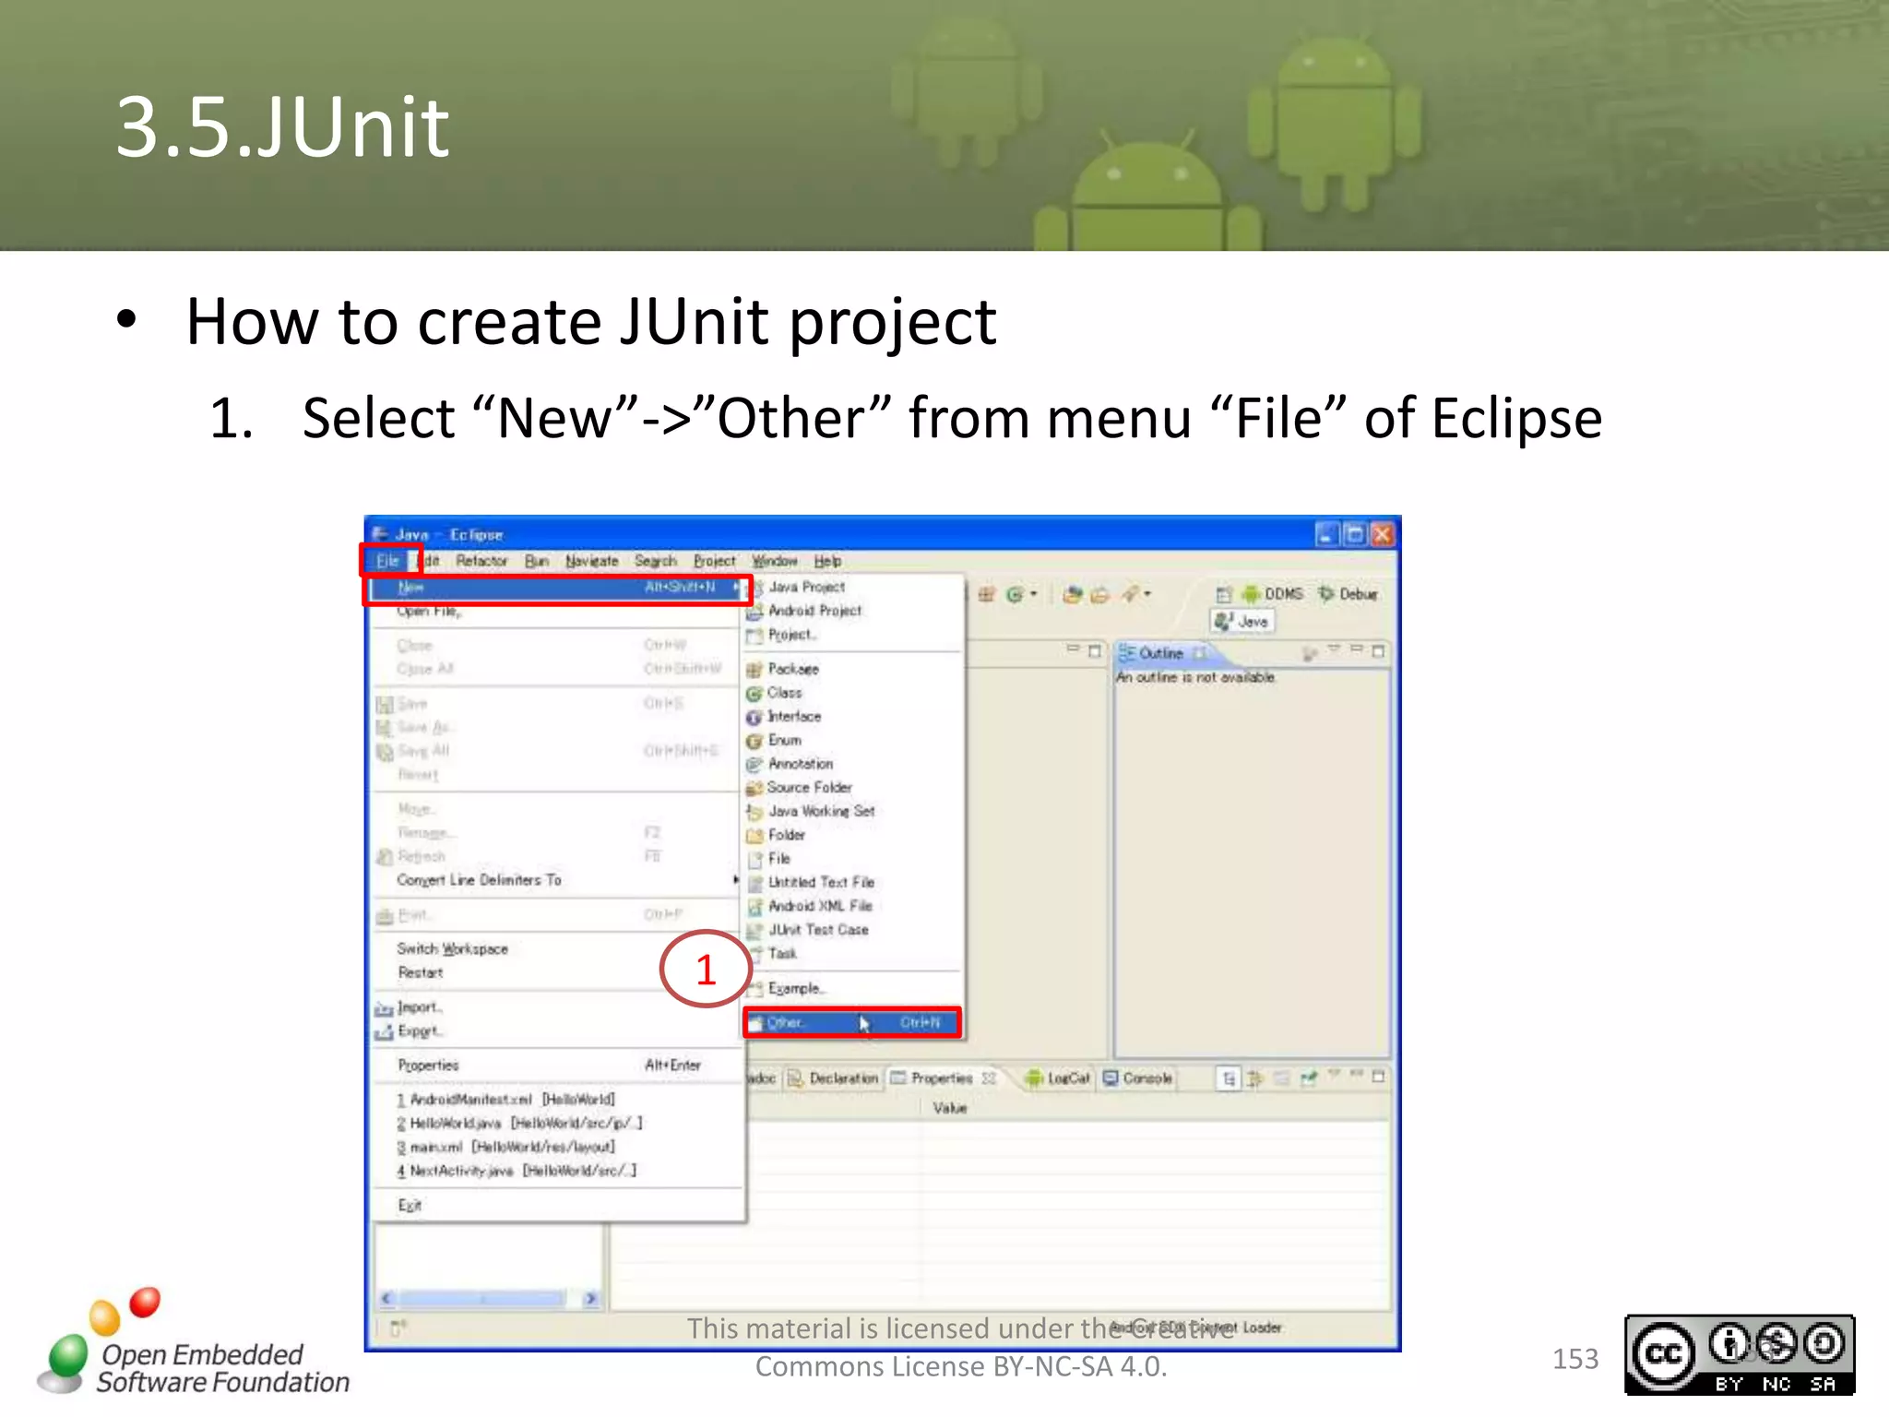Click Exit in the File menu

coord(557,1206)
